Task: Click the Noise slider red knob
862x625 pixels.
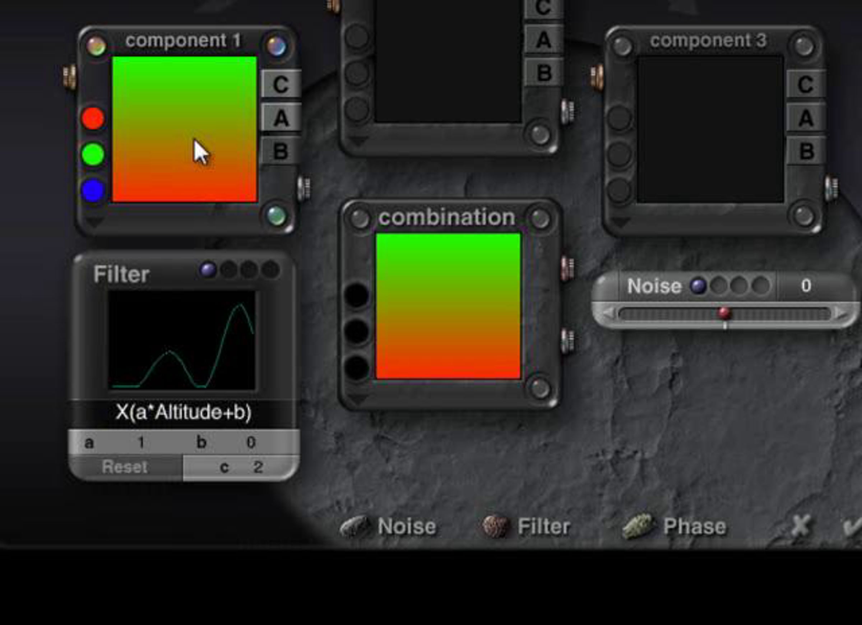Action: tap(724, 314)
